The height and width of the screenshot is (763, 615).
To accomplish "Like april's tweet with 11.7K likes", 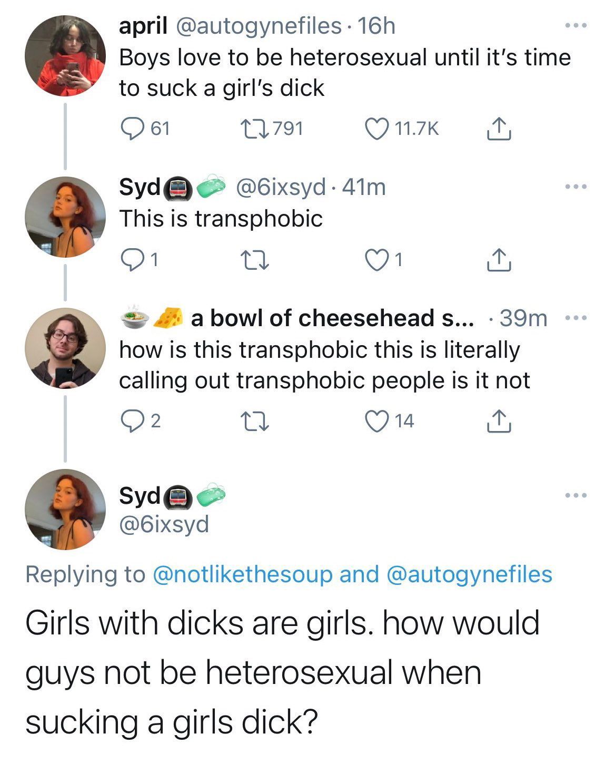I will tap(375, 129).
